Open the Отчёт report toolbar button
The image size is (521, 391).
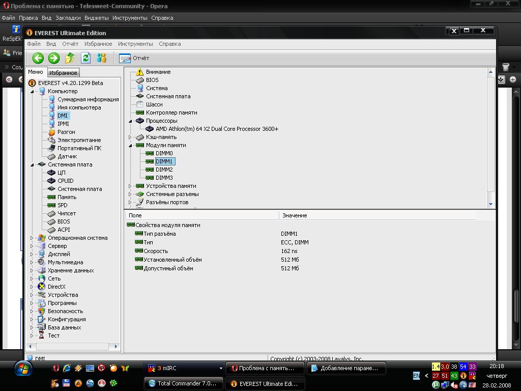click(134, 58)
